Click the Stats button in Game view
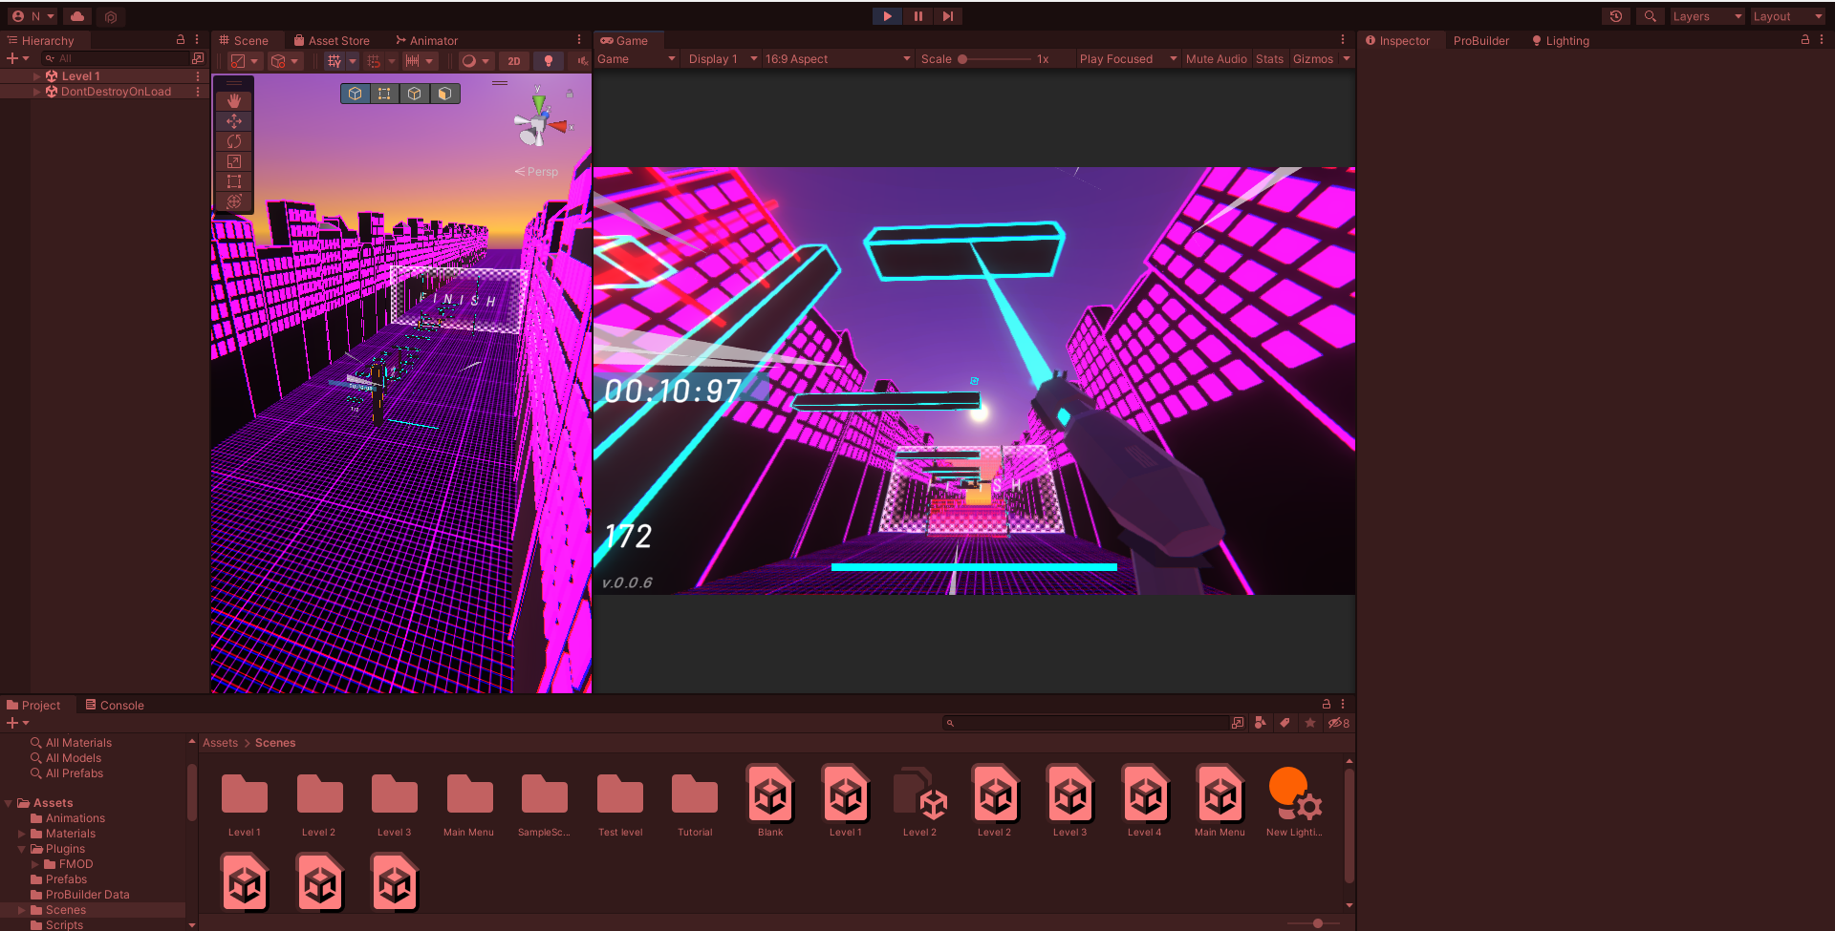This screenshot has width=1835, height=931. point(1269,59)
